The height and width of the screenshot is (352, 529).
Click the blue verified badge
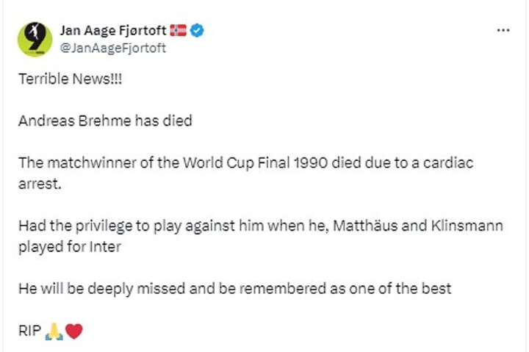point(198,31)
